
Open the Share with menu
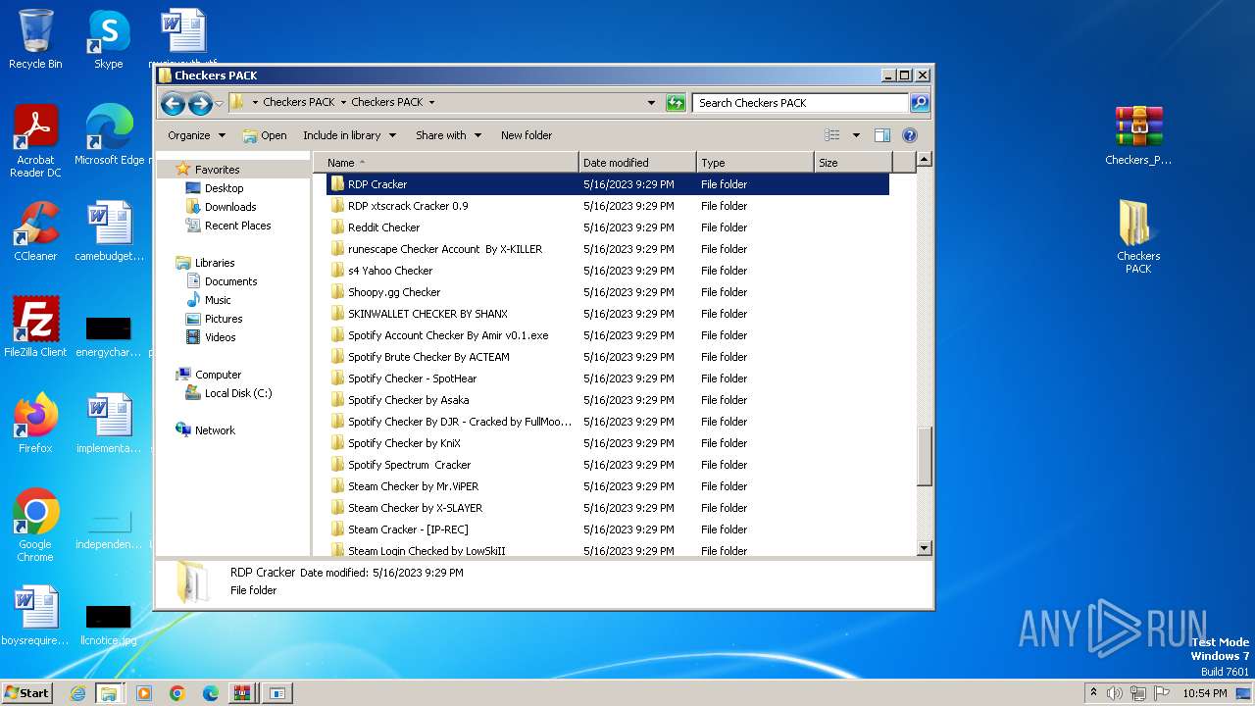click(448, 135)
